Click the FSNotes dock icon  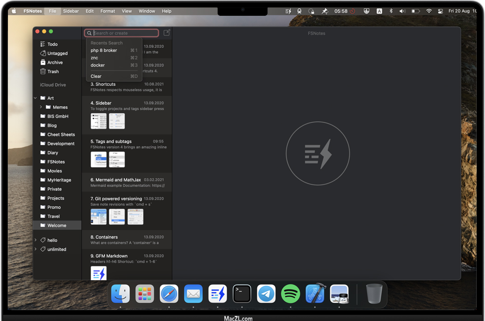218,294
